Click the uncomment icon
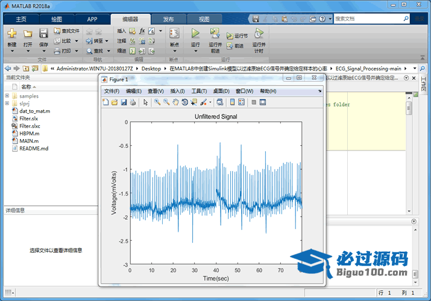The image size is (431, 301). click(x=142, y=41)
